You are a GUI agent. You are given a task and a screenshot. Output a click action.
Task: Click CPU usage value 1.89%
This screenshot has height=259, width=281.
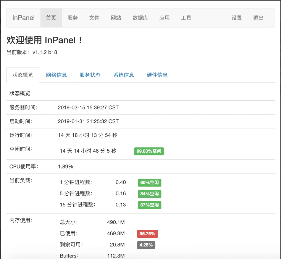tap(65, 167)
